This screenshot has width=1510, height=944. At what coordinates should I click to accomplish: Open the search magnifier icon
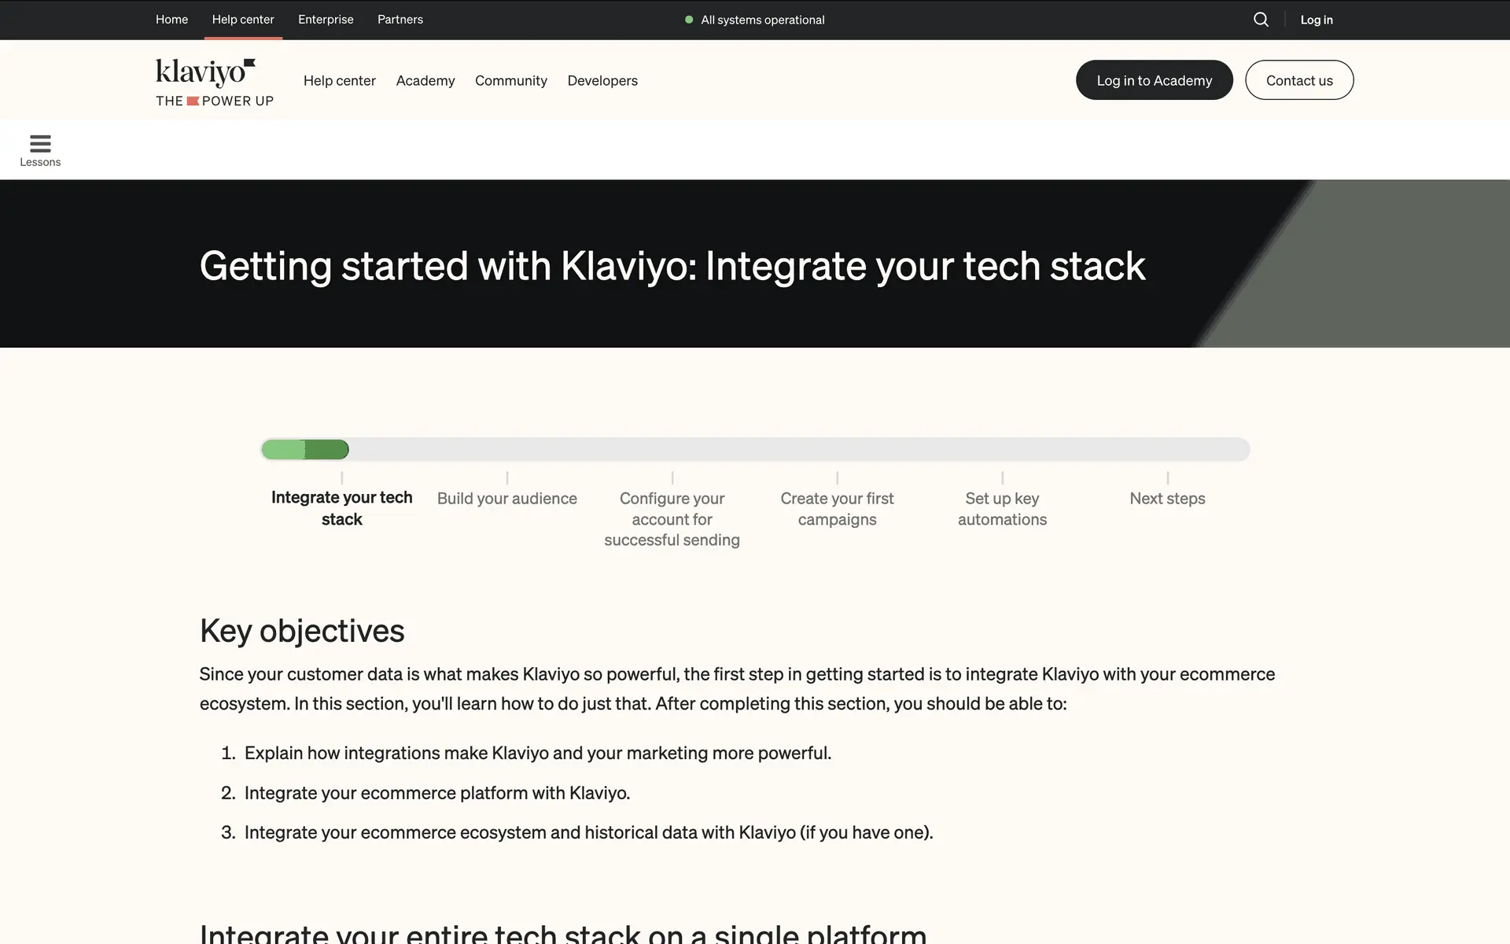pos(1261,20)
